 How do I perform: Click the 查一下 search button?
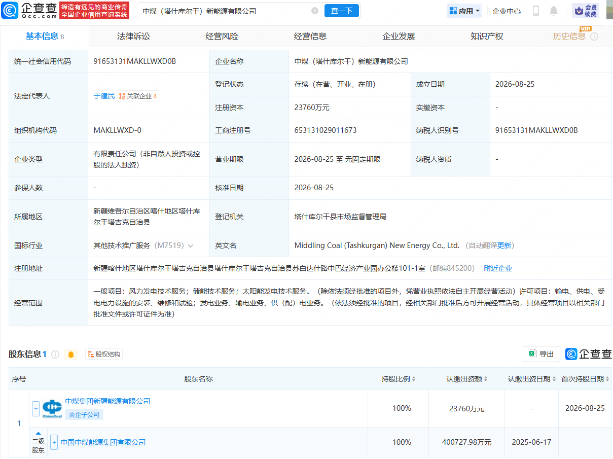click(342, 11)
